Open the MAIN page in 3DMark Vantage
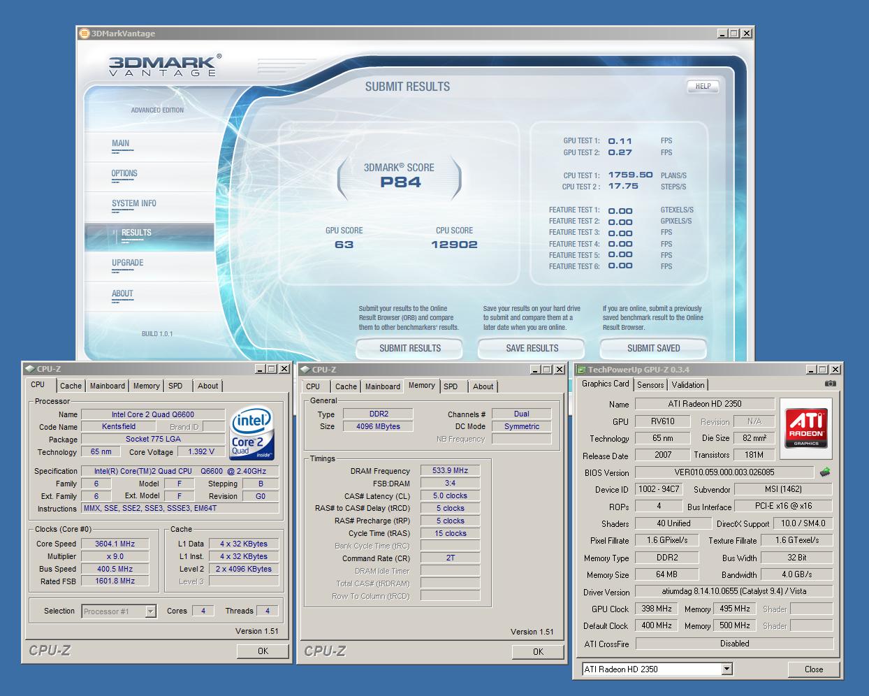The width and height of the screenshot is (869, 696). (x=121, y=143)
